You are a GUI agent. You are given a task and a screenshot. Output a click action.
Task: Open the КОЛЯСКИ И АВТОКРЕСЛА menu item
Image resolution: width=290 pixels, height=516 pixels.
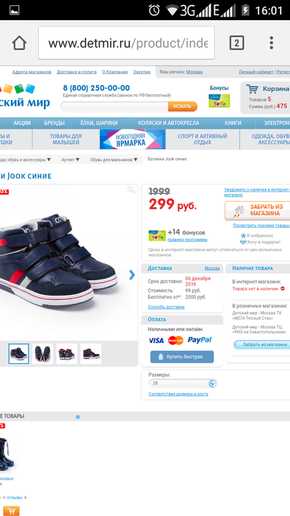(168, 123)
